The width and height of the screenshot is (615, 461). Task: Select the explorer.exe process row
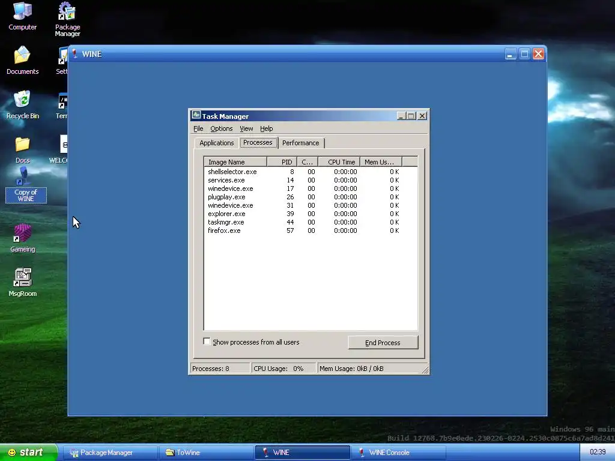(x=311, y=214)
